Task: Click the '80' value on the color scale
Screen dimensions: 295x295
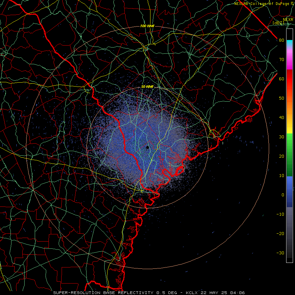Action: (x=282, y=40)
